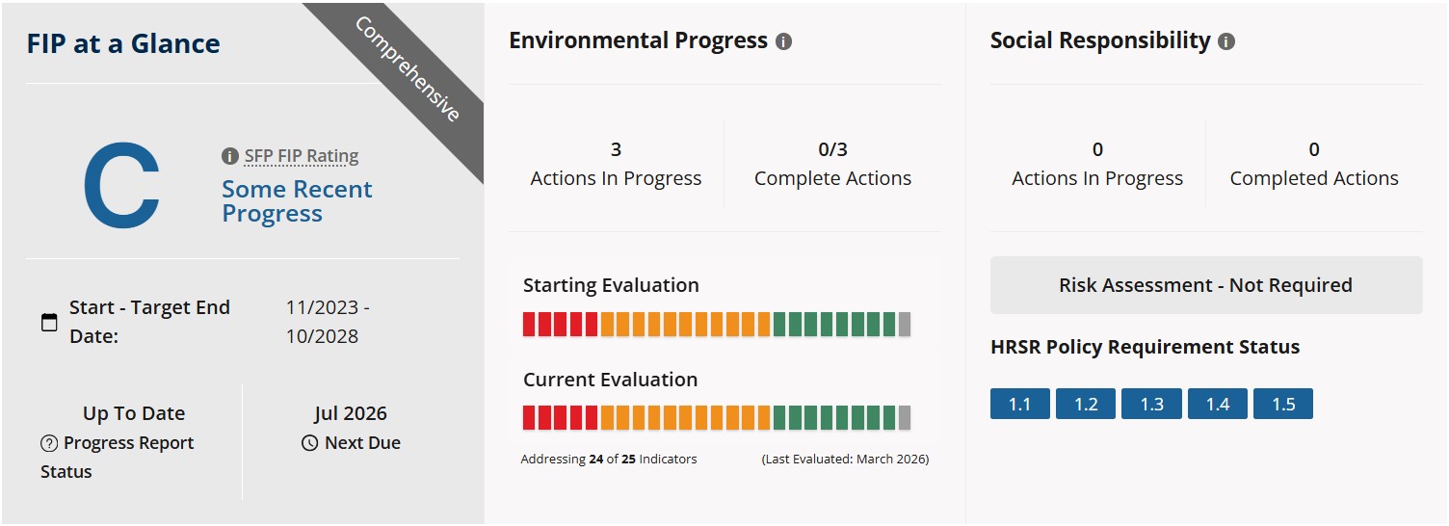Select HRSR policy requirement 1.4
Viewport: 1449px width, 526px height.
[x=1217, y=404]
